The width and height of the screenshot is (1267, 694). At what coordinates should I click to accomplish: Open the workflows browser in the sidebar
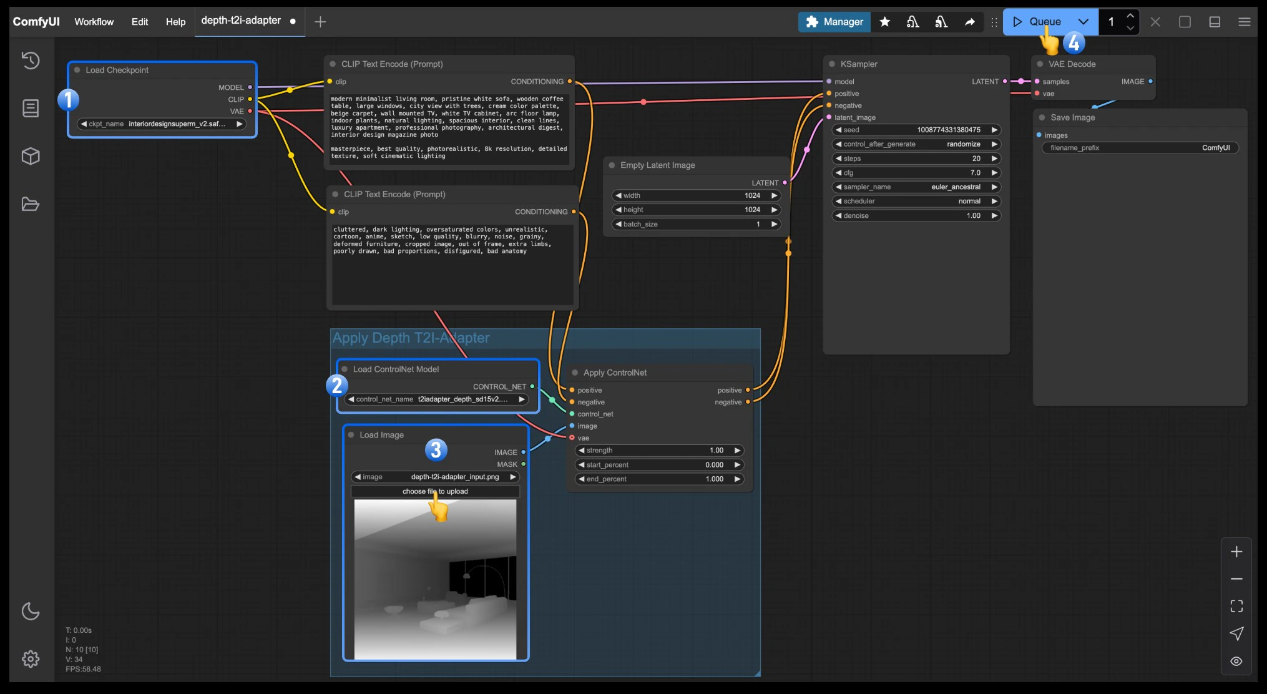pos(31,204)
